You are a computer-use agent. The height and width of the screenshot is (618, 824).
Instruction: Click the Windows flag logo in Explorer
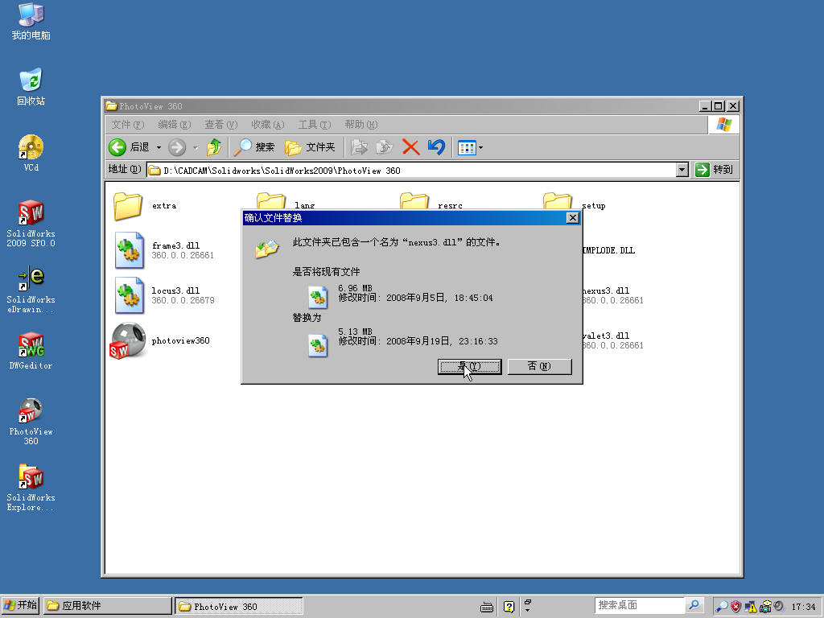[x=723, y=125]
